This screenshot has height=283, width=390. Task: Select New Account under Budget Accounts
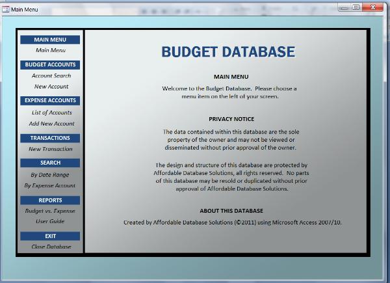click(50, 87)
